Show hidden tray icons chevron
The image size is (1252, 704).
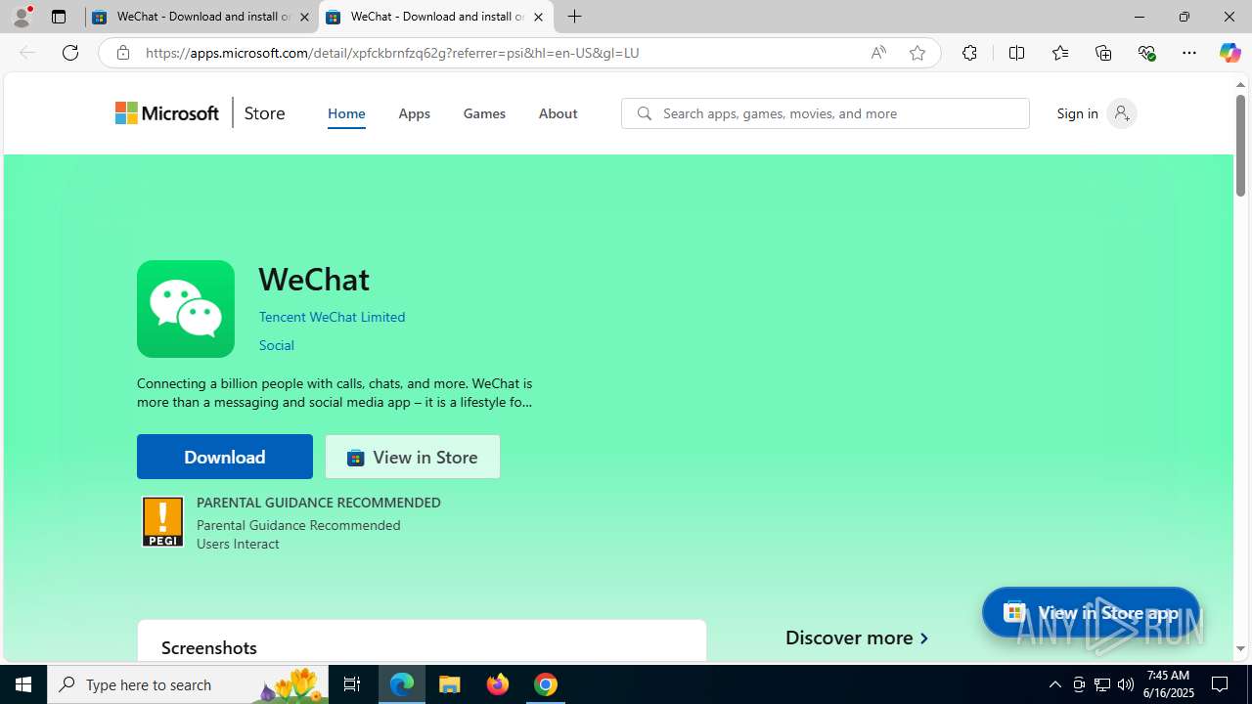[1054, 684]
